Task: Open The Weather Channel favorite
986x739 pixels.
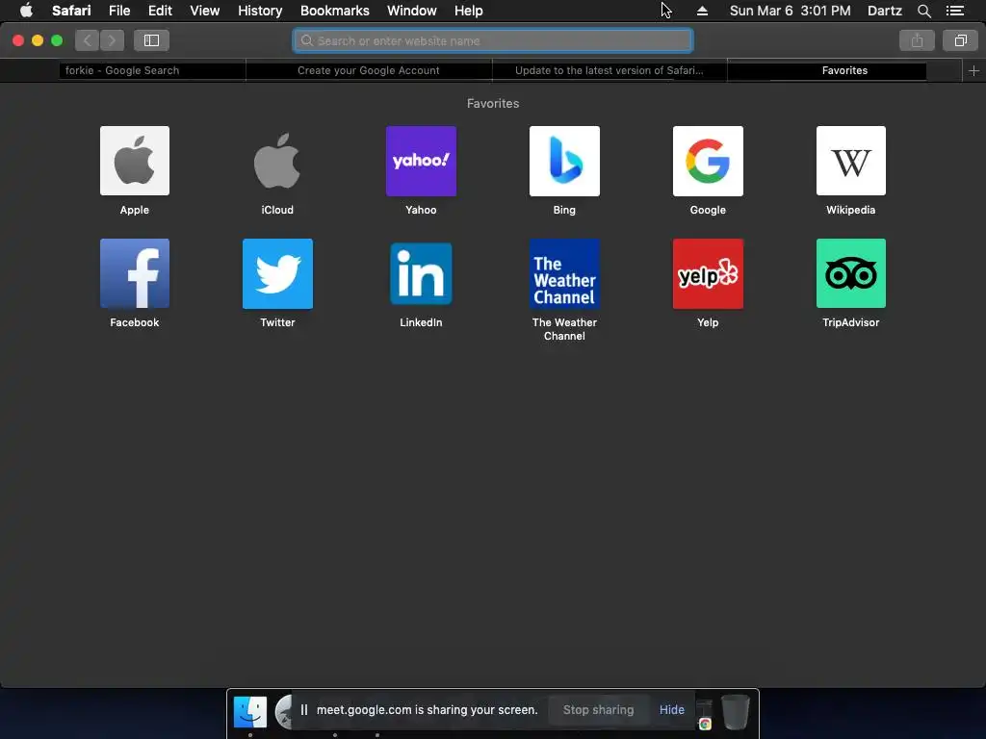Action: pyautogui.click(x=564, y=273)
